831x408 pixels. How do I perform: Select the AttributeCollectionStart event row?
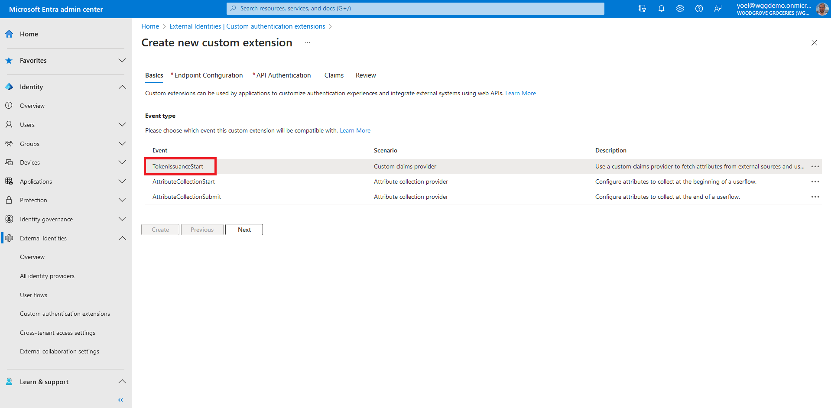(184, 181)
